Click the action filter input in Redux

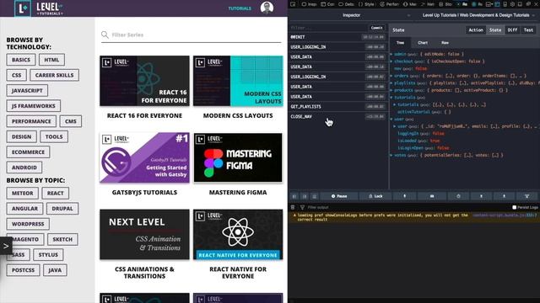pos(329,28)
